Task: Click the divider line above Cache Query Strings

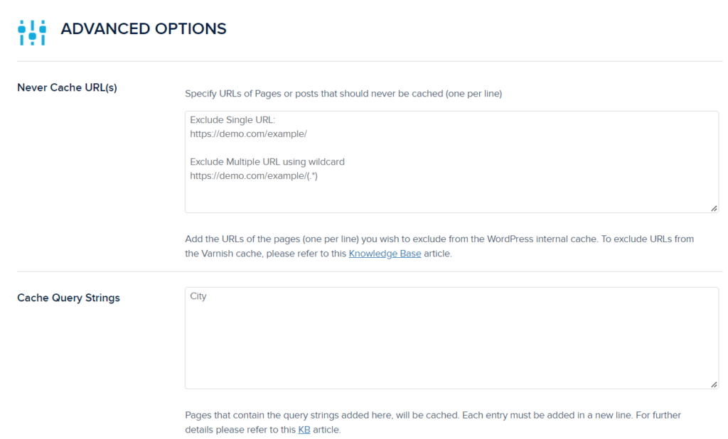Action: click(x=370, y=271)
